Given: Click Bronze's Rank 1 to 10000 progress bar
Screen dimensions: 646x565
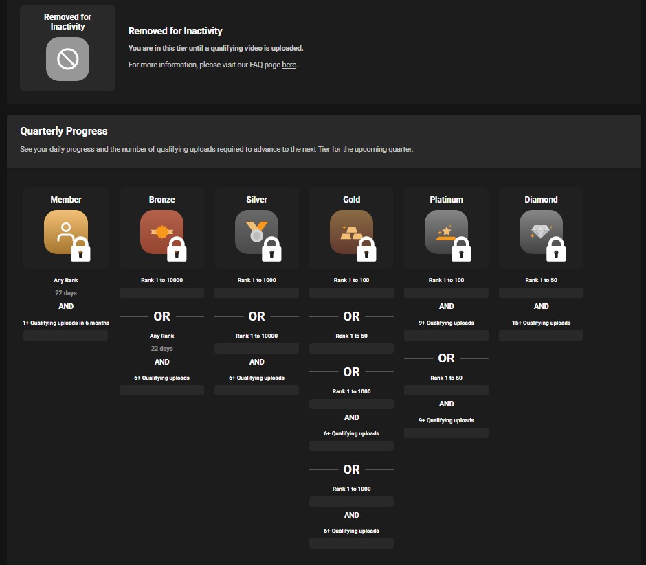Looking at the screenshot, I should [x=161, y=293].
